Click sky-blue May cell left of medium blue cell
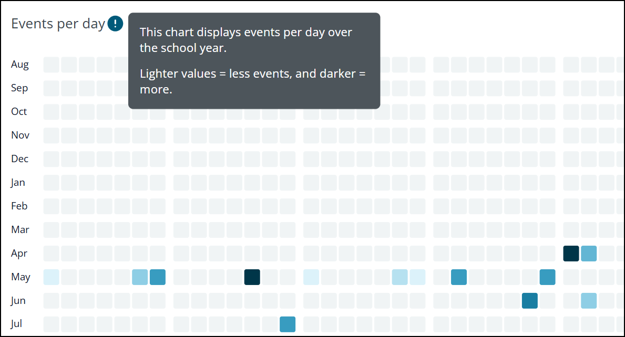The width and height of the screenshot is (625, 337). pos(140,277)
